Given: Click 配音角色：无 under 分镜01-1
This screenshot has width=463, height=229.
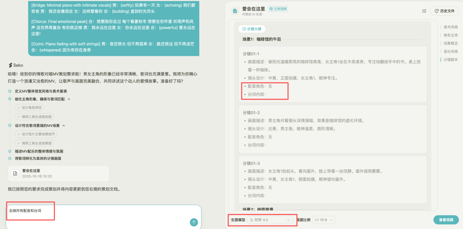Looking at the screenshot, I should (260, 86).
